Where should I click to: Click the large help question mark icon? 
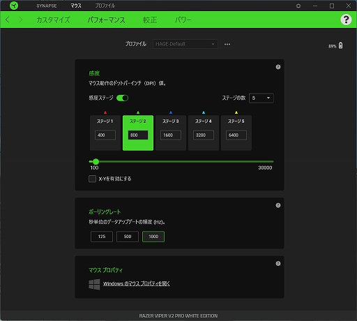point(346,20)
